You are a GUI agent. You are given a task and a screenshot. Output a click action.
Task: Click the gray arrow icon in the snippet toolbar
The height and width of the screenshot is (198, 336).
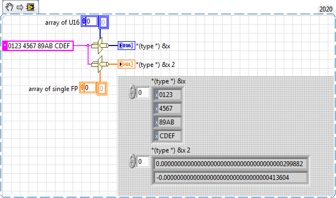point(20,8)
